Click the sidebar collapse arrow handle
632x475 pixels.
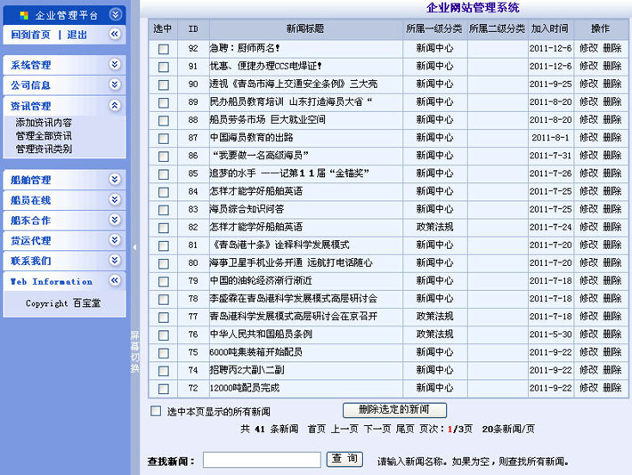(134, 247)
